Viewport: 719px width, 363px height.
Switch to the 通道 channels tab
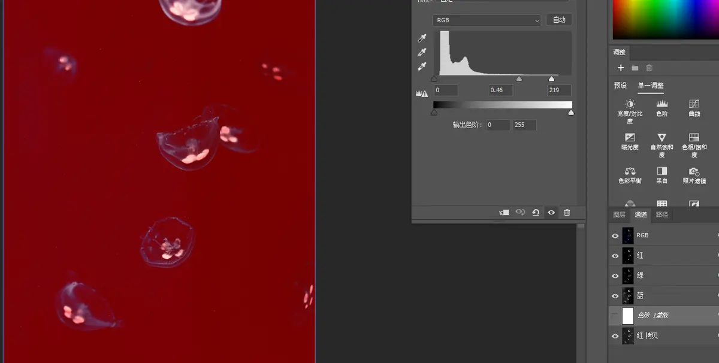641,214
